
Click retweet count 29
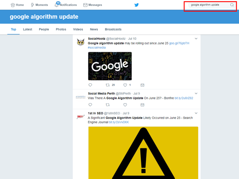(x=113, y=85)
